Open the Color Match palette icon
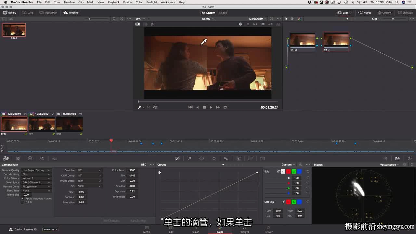Screen dimensions: 416x234 pyautogui.click(x=18, y=158)
